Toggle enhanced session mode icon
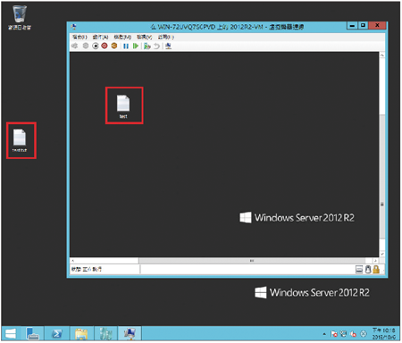The width and height of the screenshot is (402, 343). (x=168, y=46)
